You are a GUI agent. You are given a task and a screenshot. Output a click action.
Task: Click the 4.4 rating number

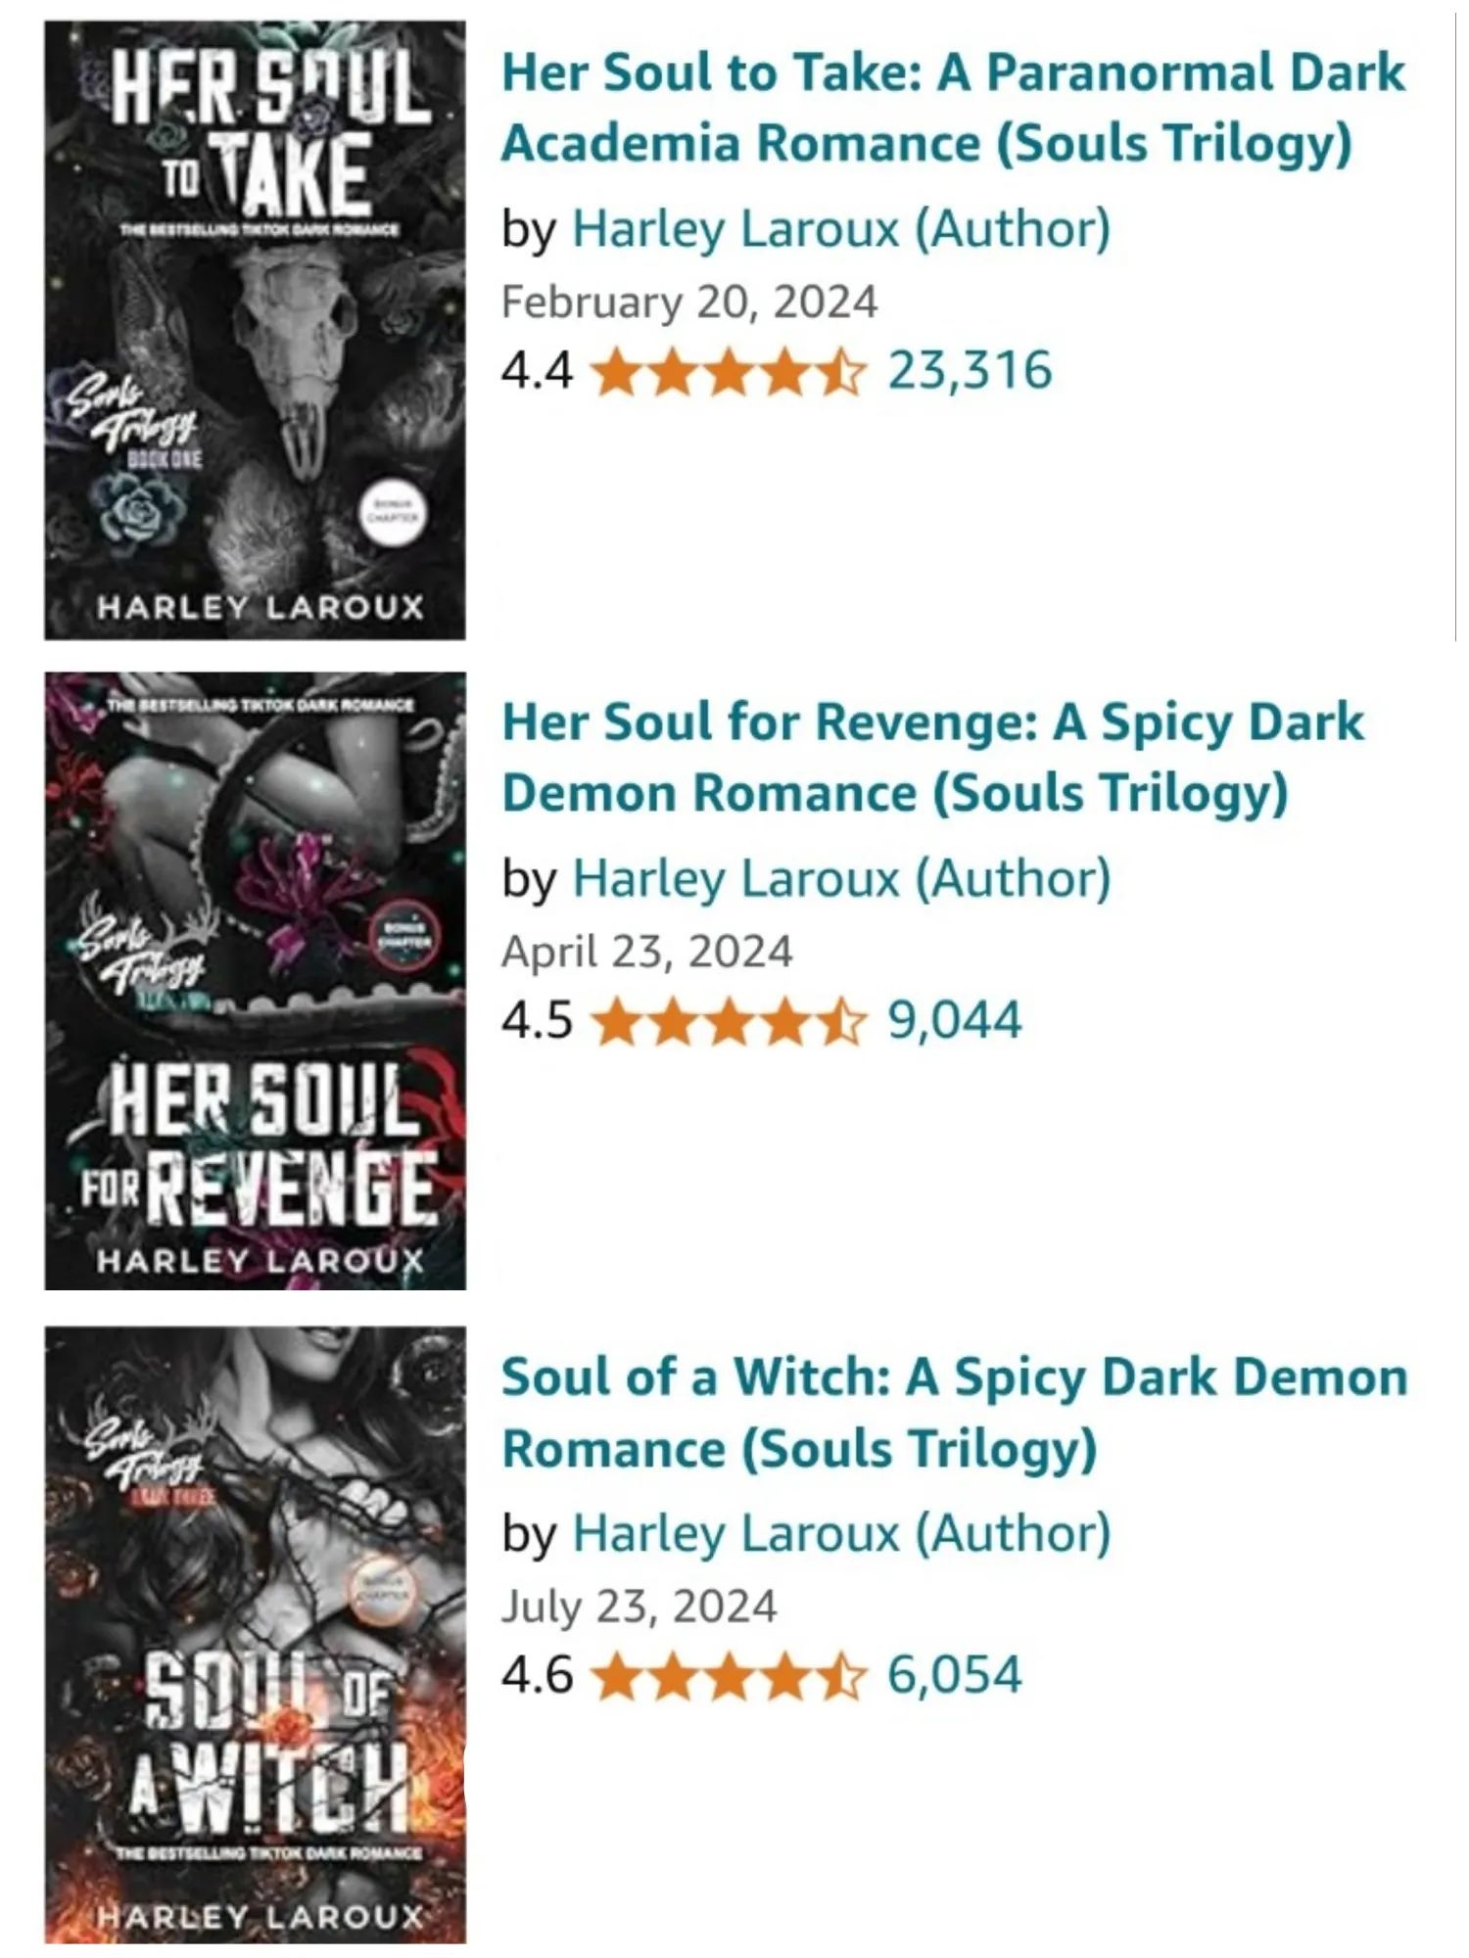click(x=537, y=371)
